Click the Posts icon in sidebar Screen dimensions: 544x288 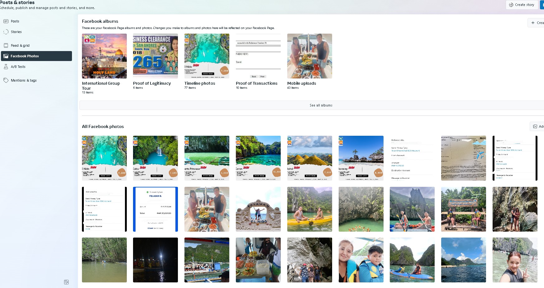[x=6, y=21]
